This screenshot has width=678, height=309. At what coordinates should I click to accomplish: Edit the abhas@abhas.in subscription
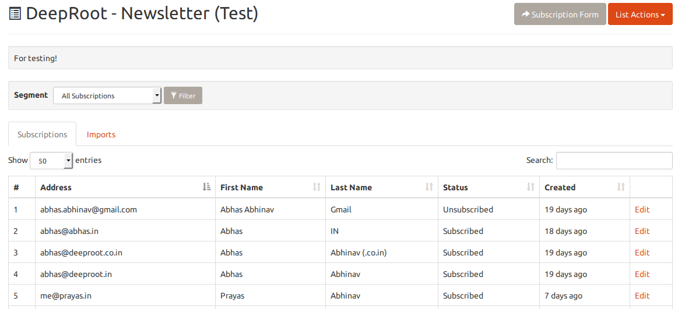[642, 231]
